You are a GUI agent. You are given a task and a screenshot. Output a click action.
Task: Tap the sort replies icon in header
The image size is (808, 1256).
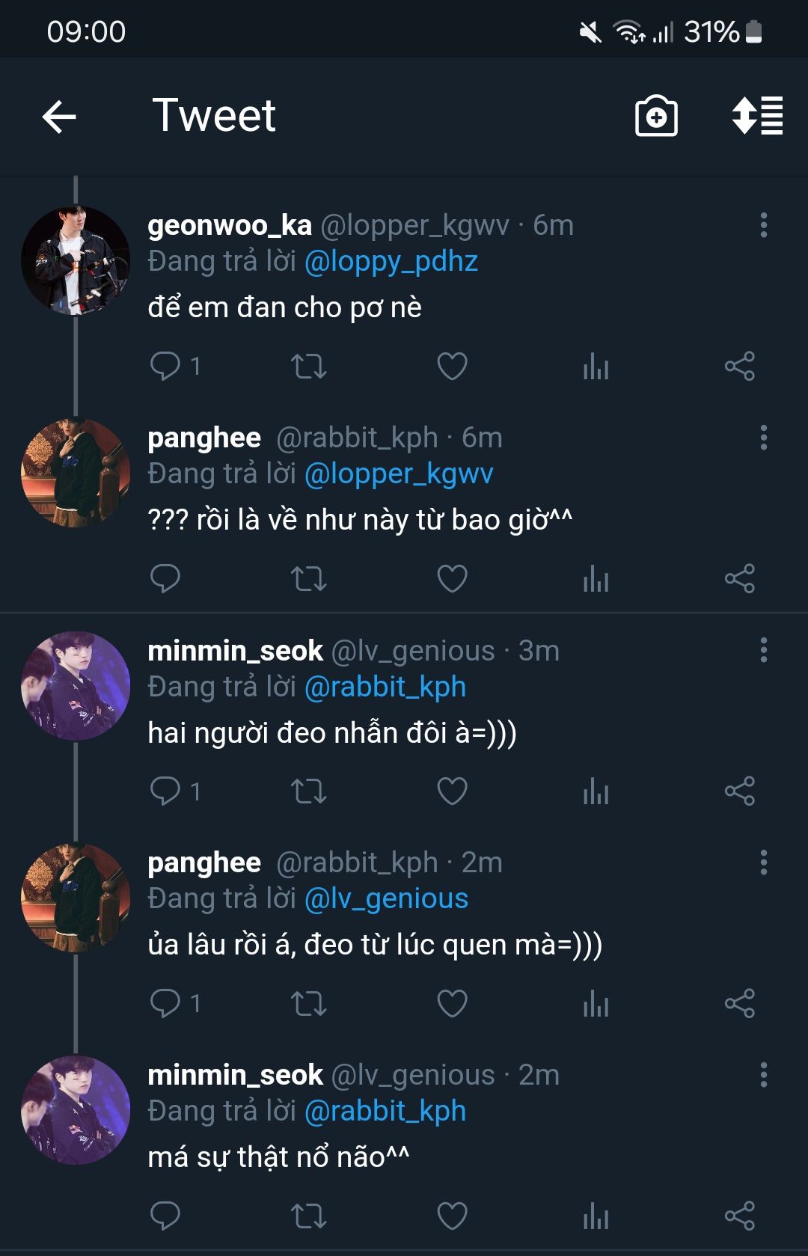[757, 117]
